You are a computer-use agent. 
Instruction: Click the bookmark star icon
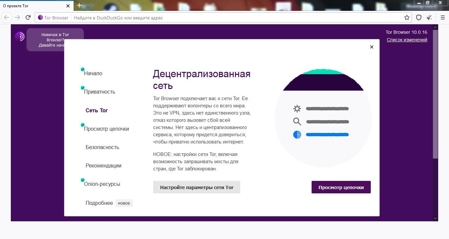(407, 18)
